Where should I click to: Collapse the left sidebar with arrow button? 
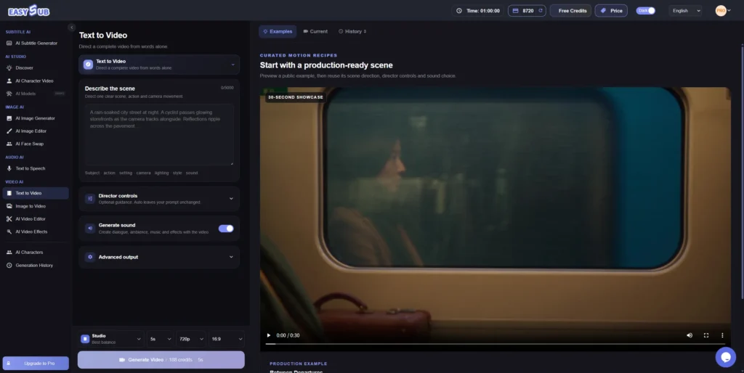click(x=72, y=28)
